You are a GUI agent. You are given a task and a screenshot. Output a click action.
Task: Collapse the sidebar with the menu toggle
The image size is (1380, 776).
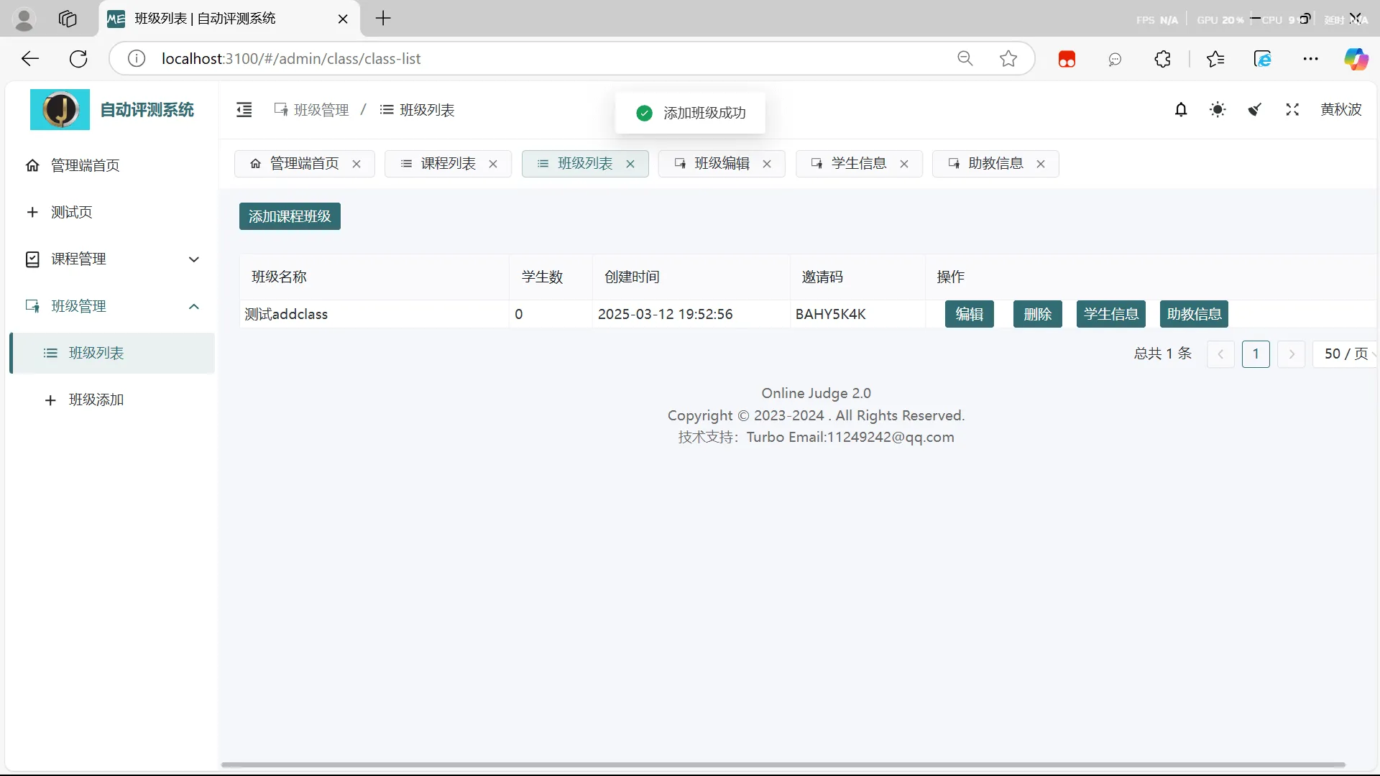click(x=244, y=109)
